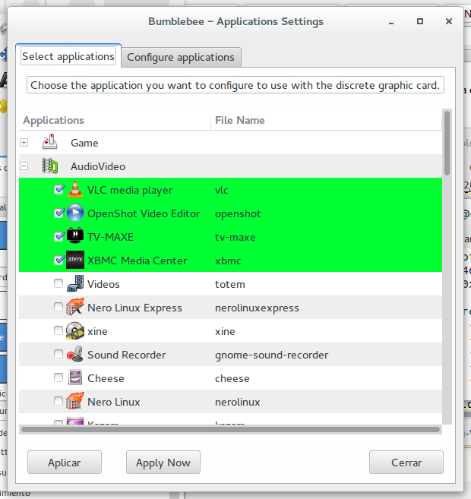This screenshot has width=471, height=499.
Task: Tick the Nero Linux checkbox
Action: (59, 402)
